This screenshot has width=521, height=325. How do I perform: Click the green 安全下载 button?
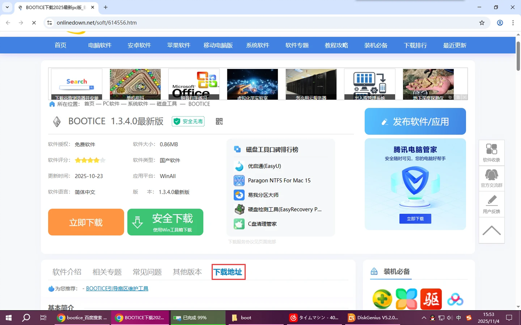(x=165, y=222)
